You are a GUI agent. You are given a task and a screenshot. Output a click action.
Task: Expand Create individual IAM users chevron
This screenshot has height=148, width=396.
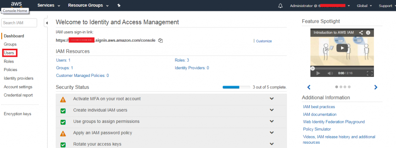[272, 110]
